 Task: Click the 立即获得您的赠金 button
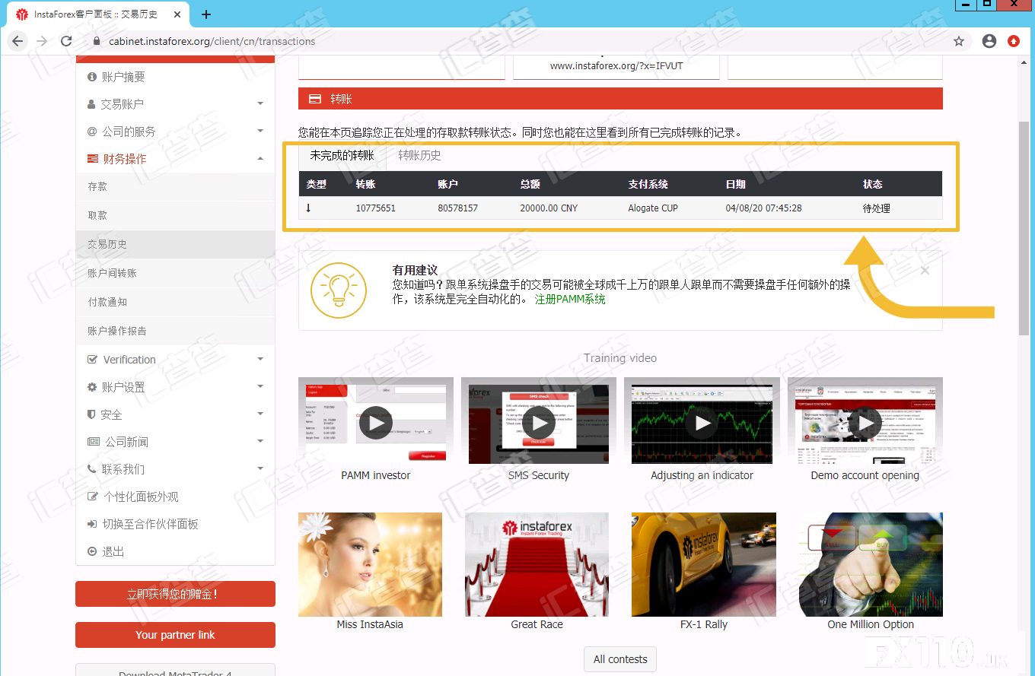[175, 594]
